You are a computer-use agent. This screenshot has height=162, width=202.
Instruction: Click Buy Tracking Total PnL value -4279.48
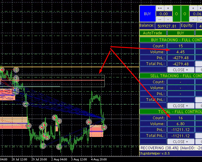pos(181,64)
